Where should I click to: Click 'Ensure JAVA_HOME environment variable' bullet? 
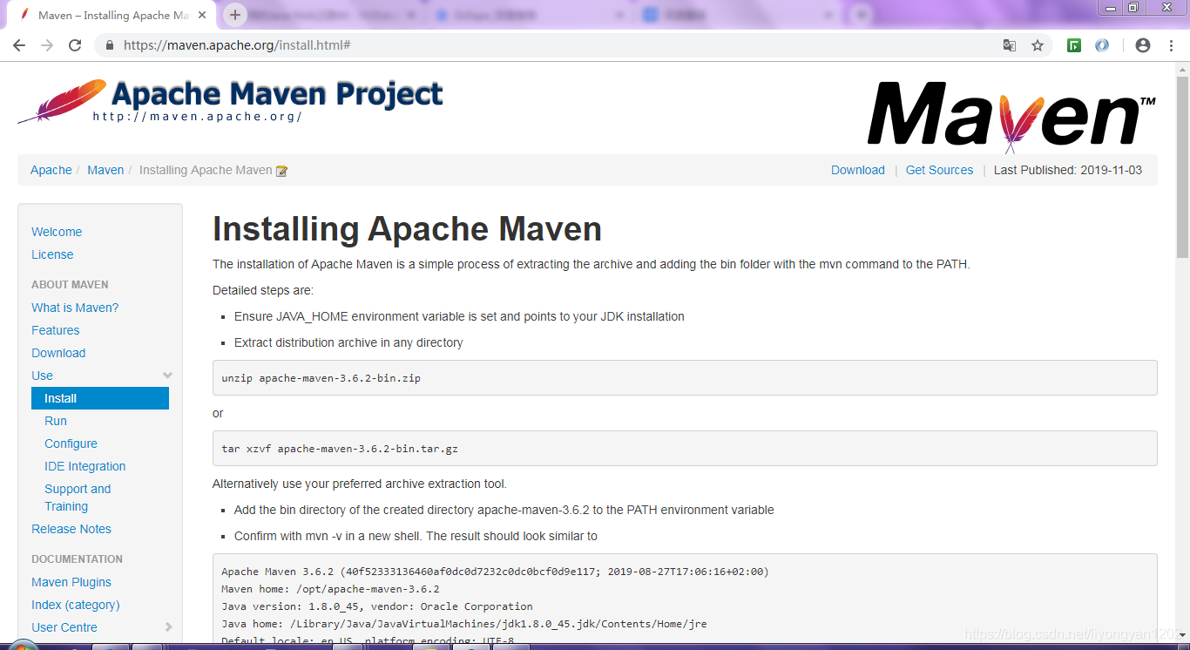point(459,316)
